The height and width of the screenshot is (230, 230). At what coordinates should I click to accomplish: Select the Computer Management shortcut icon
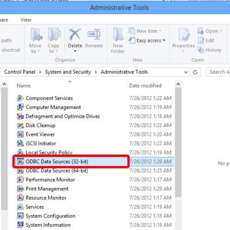click(x=20, y=107)
